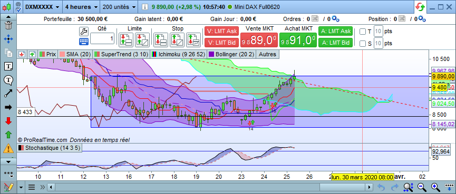Screen dimensions: 456x194
Task: Click the instrument info icon
Action: (x=145, y=7)
